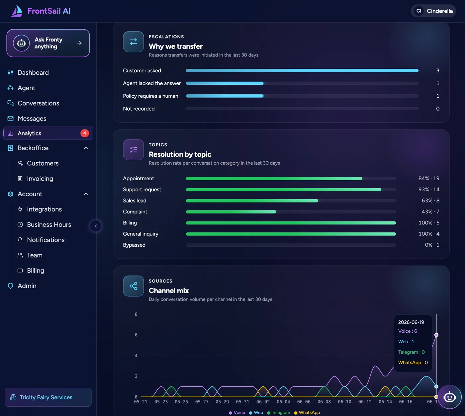The width and height of the screenshot is (465, 416).
Task: Collapse the Account section chevron
Action: (86, 194)
